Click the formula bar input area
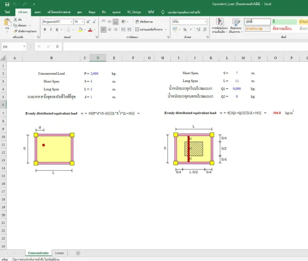The width and height of the screenshot is (308, 261). 185,47
